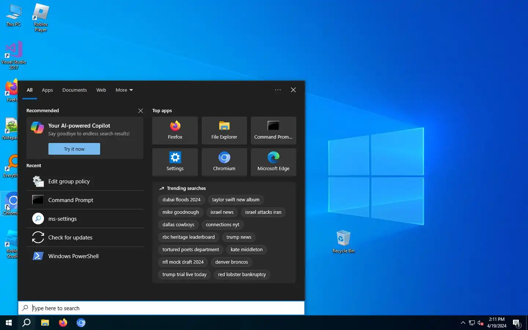
Task: Switch to the Web search tab
Action: (x=101, y=90)
